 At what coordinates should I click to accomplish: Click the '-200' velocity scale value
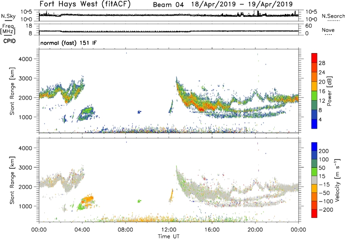pyautogui.click(x=326, y=210)
